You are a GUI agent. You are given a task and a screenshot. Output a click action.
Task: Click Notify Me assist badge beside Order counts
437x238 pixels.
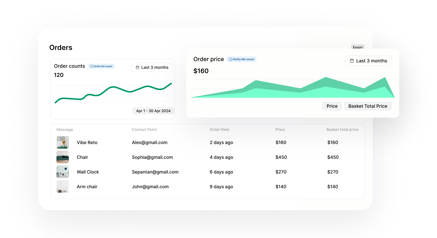click(101, 66)
